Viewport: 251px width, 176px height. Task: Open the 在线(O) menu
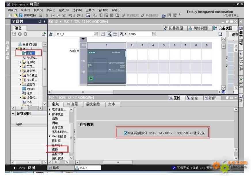[64, 10]
